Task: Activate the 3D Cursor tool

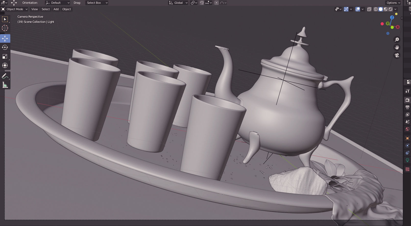Action: tap(5, 28)
